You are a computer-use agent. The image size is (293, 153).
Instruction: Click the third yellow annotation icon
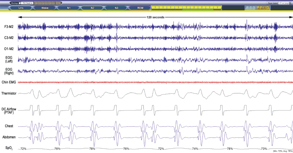point(264,8)
